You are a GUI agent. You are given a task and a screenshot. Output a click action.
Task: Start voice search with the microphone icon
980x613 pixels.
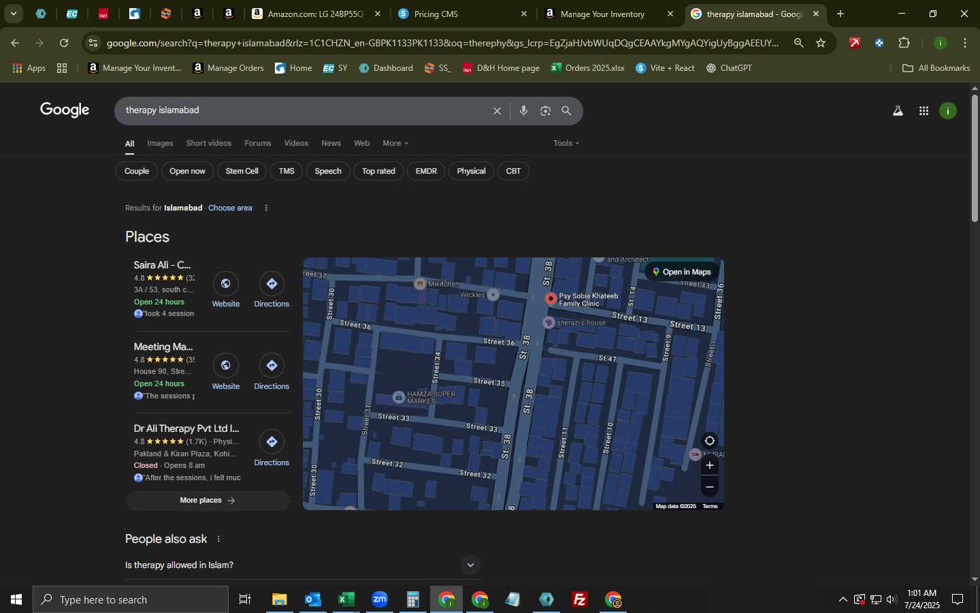[x=523, y=111]
